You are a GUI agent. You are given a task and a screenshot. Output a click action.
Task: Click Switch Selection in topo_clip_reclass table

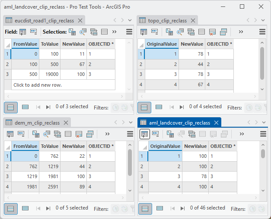click(x=191, y=32)
